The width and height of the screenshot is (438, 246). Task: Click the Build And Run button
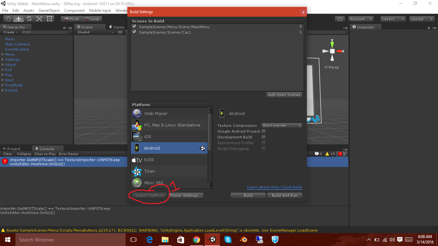tap(285, 195)
